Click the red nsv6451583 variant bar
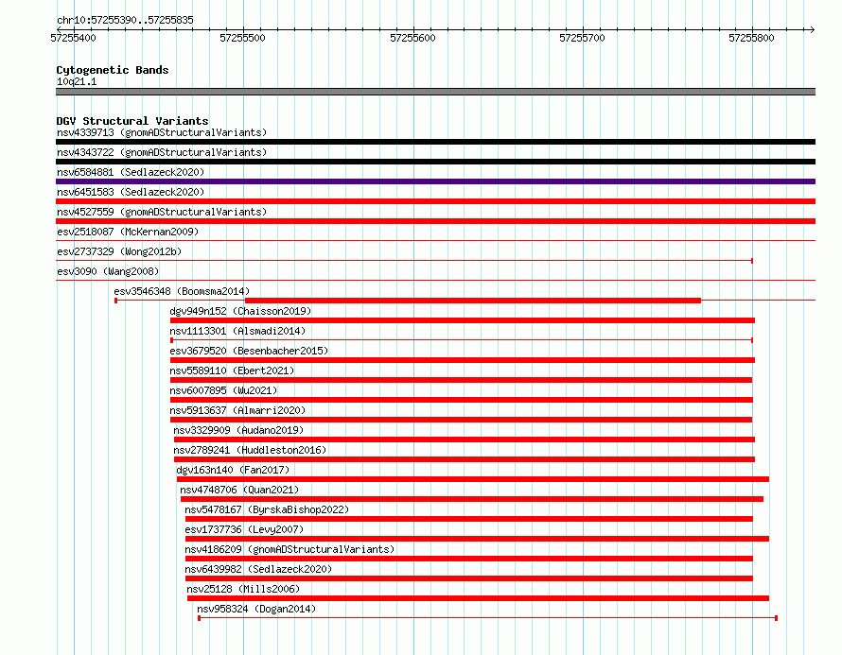 435,201
